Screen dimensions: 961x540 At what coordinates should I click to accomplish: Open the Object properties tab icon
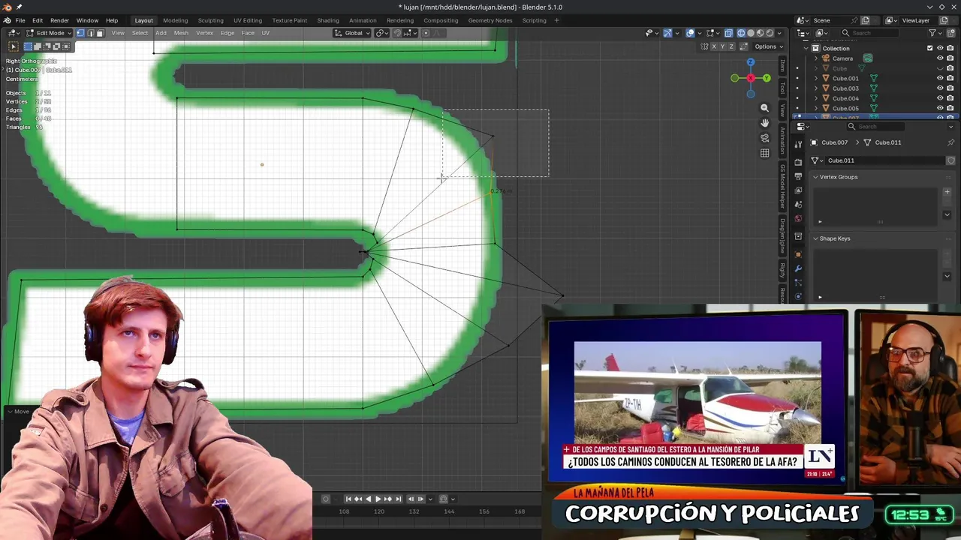click(x=798, y=254)
